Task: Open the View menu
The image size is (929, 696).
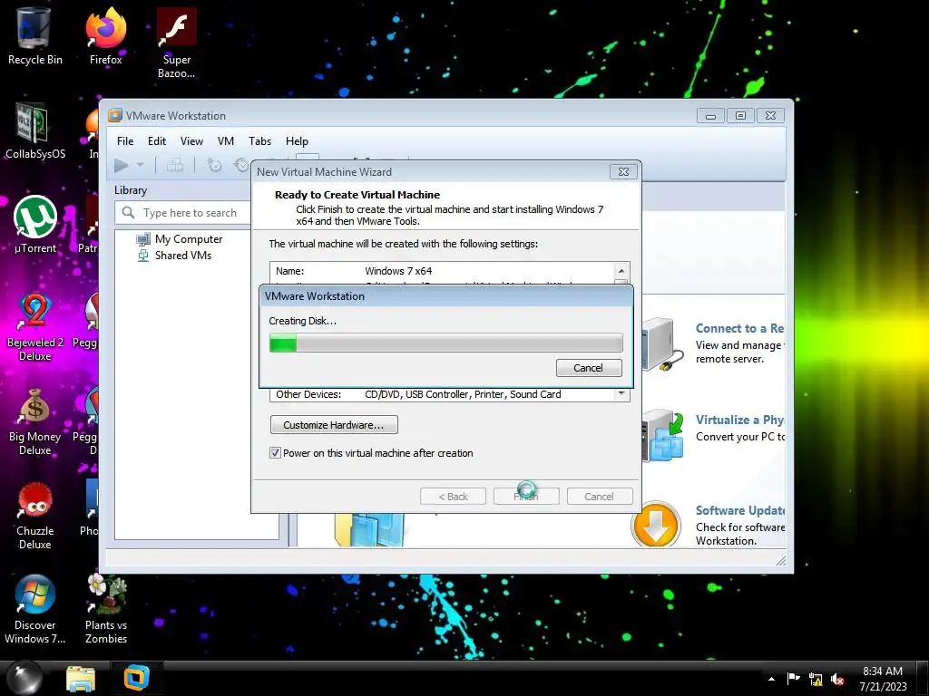Action: 191,140
